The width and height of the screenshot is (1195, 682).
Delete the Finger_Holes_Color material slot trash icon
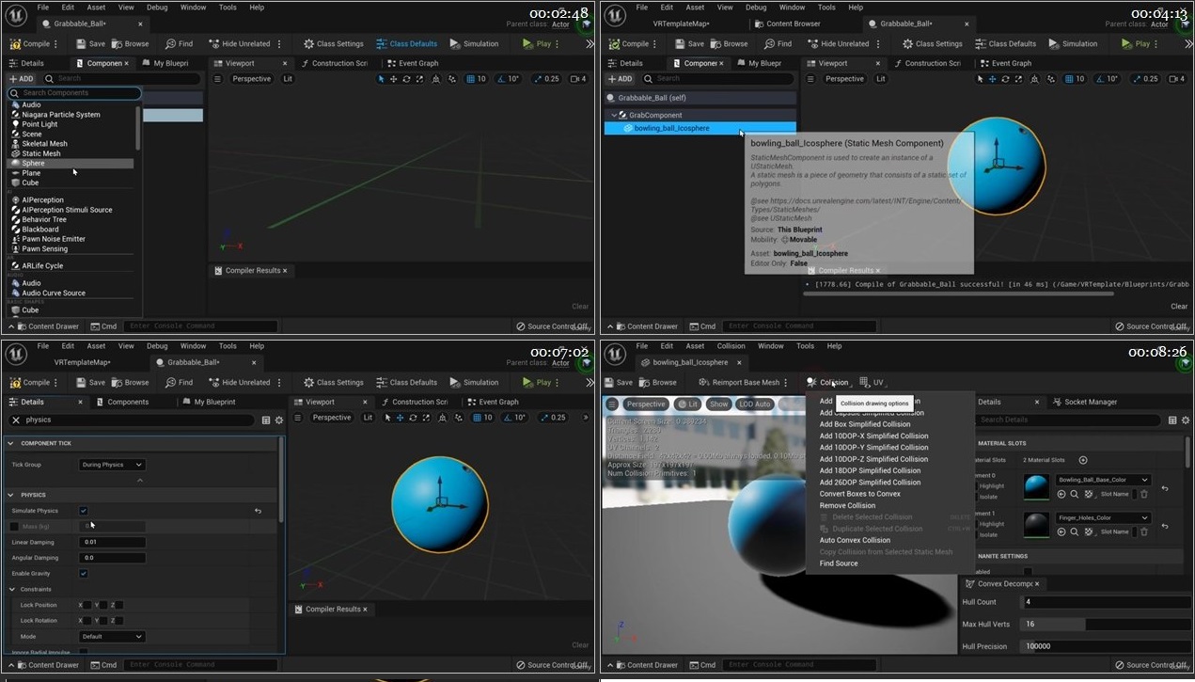pyautogui.click(x=1144, y=531)
